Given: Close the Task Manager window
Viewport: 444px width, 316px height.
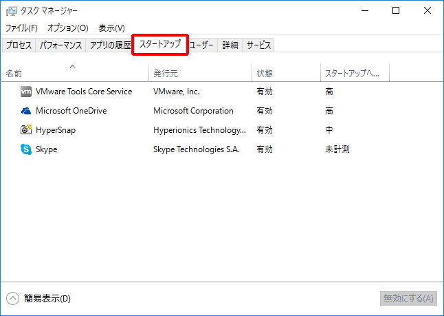Looking at the screenshot, I should [x=428, y=11].
